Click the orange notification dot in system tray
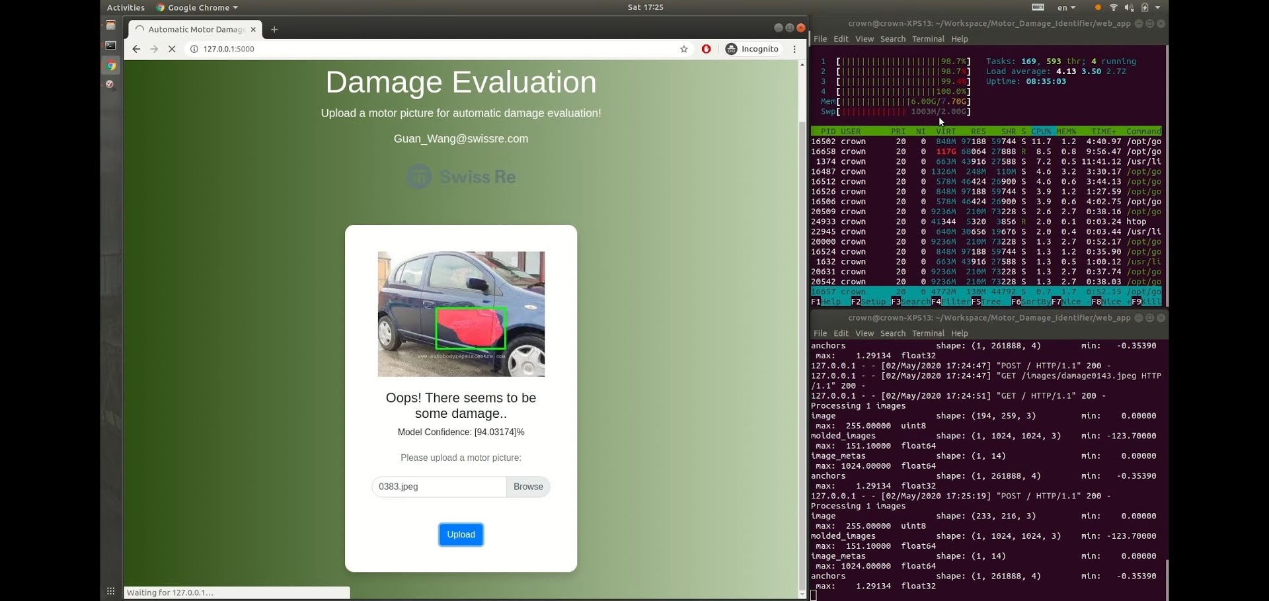This screenshot has width=1269, height=601. click(x=1098, y=8)
